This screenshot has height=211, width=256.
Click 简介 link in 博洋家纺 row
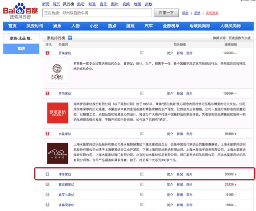point(170,174)
